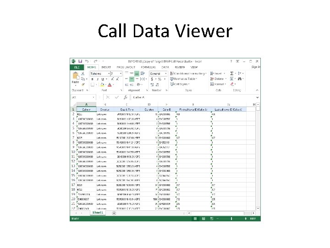330x248 pixels.
Task: Expand the formula bar chevron
Action: coord(258,97)
